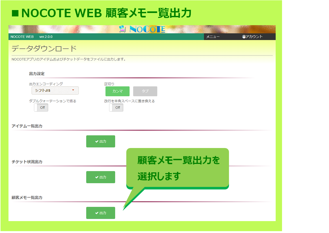
Task: Click the アイテム一覧出力 section header
Action: [27, 126]
